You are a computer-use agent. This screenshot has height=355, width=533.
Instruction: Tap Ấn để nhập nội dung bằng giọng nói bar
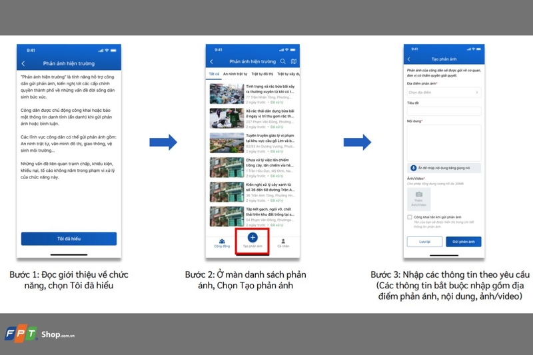coord(444,168)
